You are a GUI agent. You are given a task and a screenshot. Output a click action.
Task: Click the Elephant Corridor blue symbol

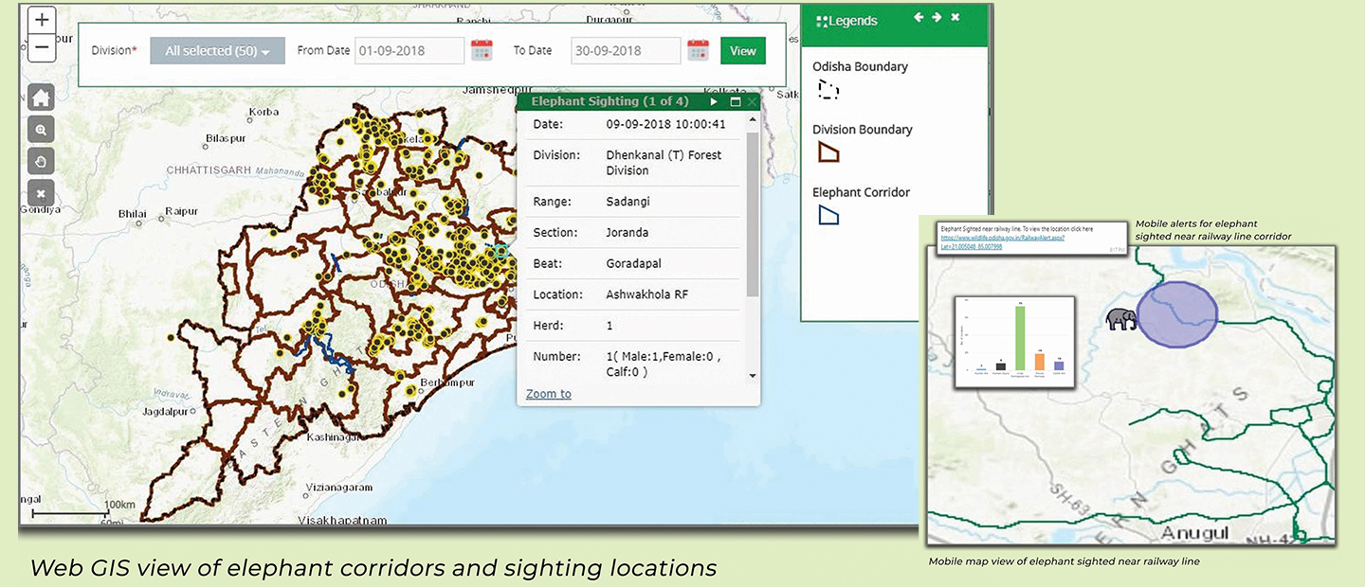coord(828,215)
